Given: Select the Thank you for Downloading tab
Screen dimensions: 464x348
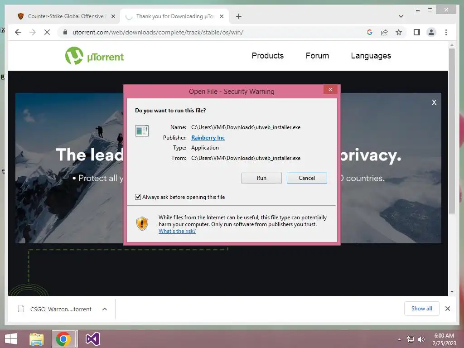Looking at the screenshot, I should tap(175, 16).
